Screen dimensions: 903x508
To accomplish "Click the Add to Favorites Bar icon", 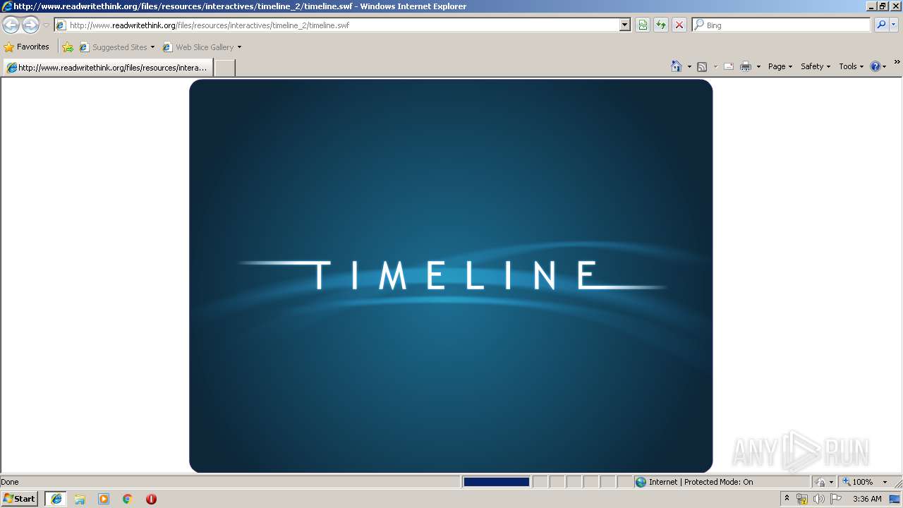I will click(68, 47).
